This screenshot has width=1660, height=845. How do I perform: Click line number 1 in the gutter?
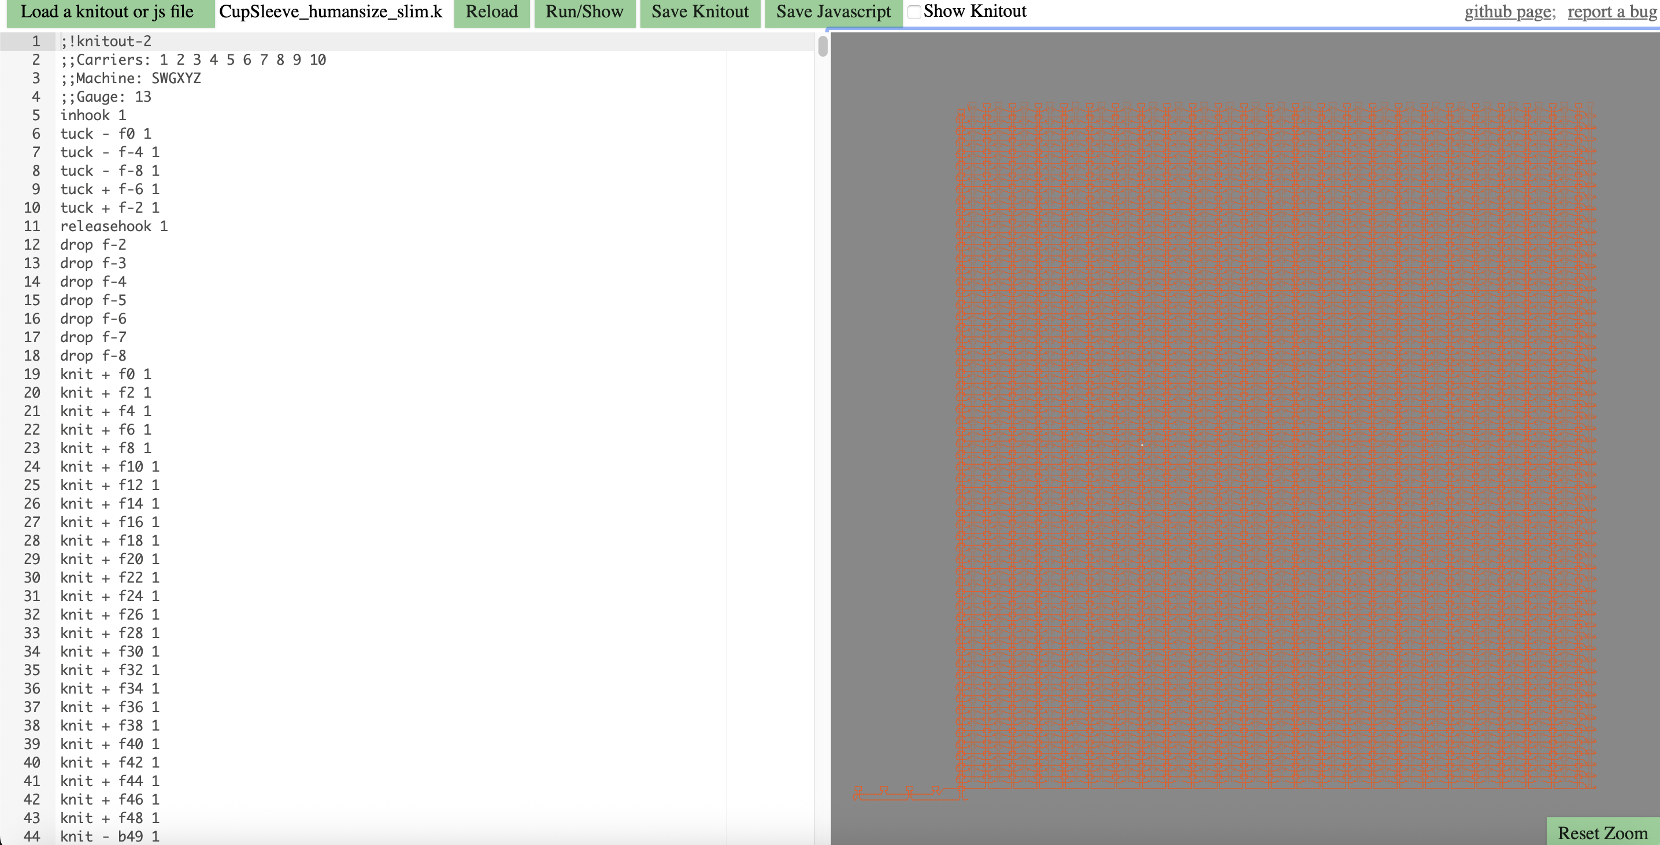(35, 41)
